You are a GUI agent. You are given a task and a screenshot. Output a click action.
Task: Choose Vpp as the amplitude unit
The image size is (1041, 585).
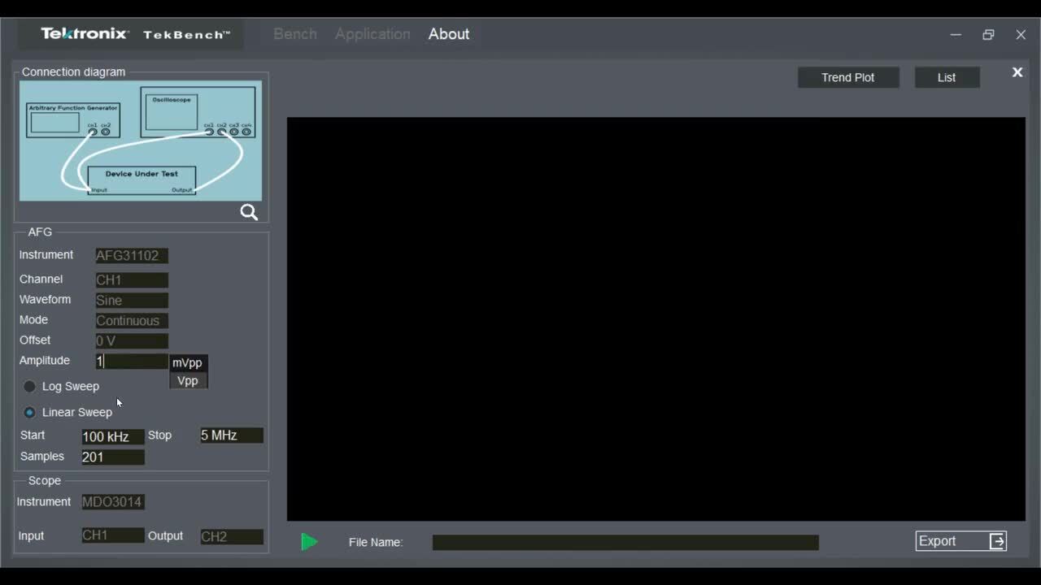pyautogui.click(x=188, y=380)
